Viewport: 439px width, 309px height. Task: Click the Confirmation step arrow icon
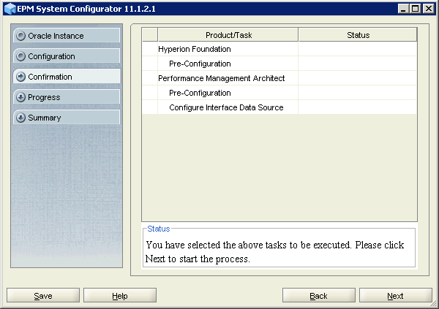tap(20, 77)
